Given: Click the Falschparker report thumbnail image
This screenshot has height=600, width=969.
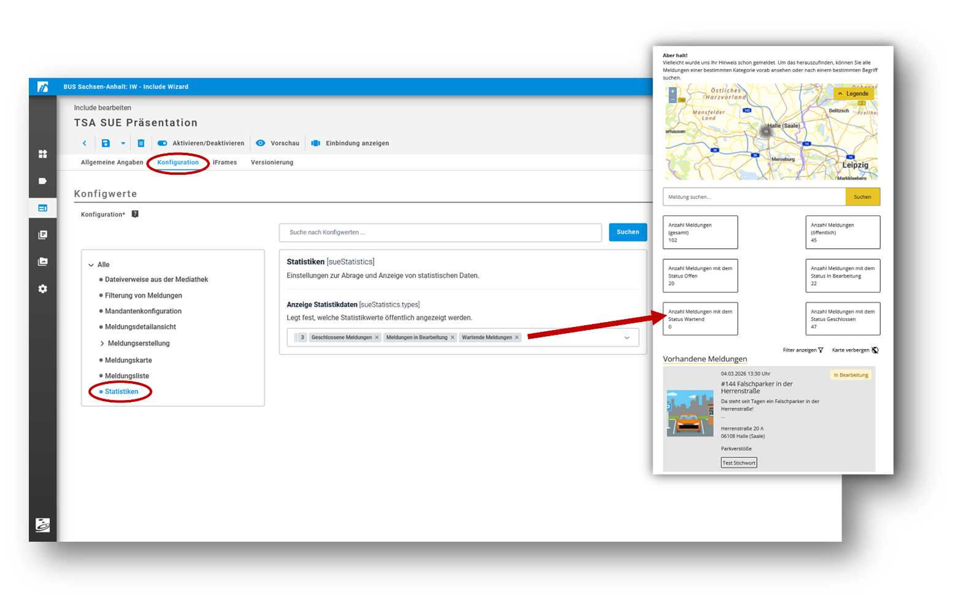Looking at the screenshot, I should (x=690, y=413).
